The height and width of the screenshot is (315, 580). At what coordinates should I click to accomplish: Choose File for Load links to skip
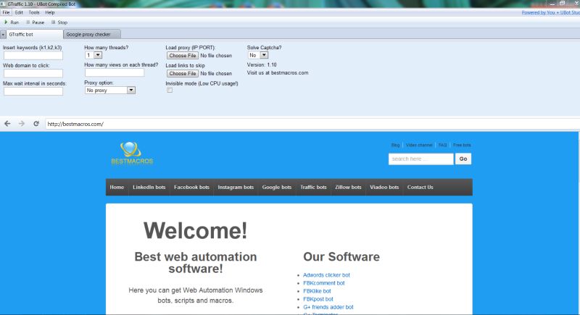[183, 73]
